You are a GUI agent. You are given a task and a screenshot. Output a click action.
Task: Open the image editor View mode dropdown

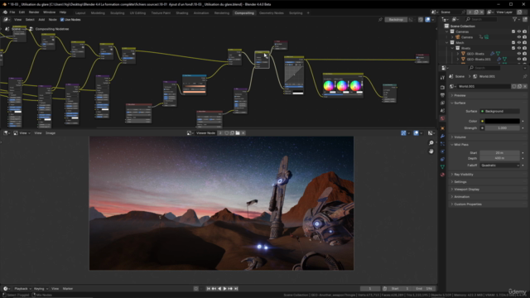point(22,133)
